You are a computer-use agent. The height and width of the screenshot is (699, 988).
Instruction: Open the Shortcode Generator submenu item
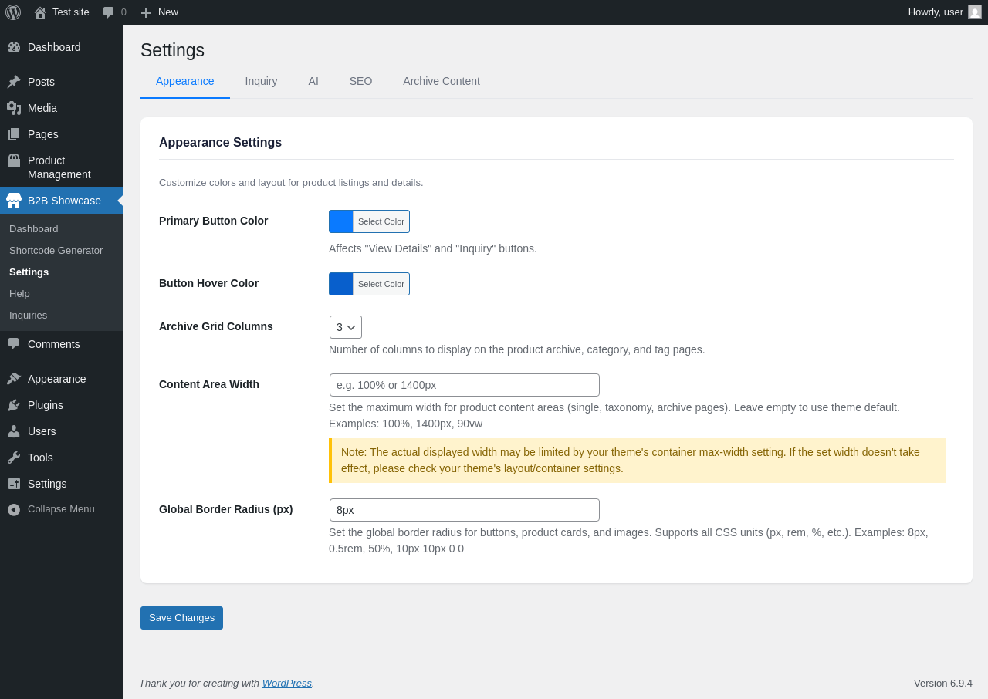point(56,251)
